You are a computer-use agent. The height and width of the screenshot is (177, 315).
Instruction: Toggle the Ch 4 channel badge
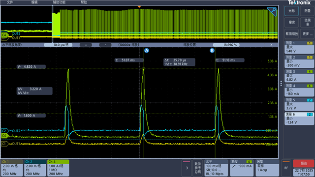click(x=58, y=168)
